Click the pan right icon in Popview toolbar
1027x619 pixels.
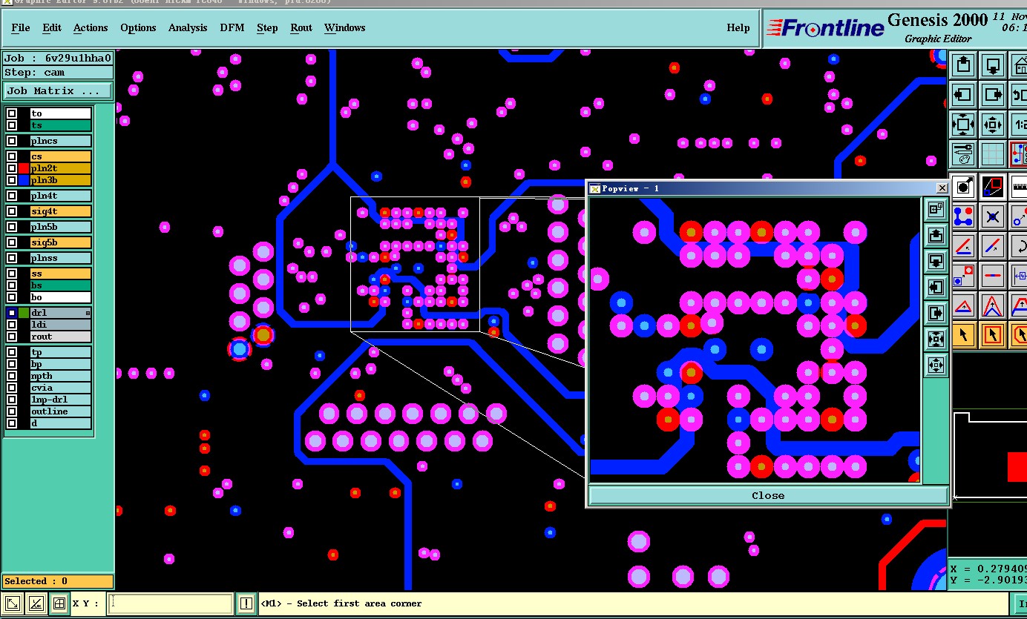point(936,314)
